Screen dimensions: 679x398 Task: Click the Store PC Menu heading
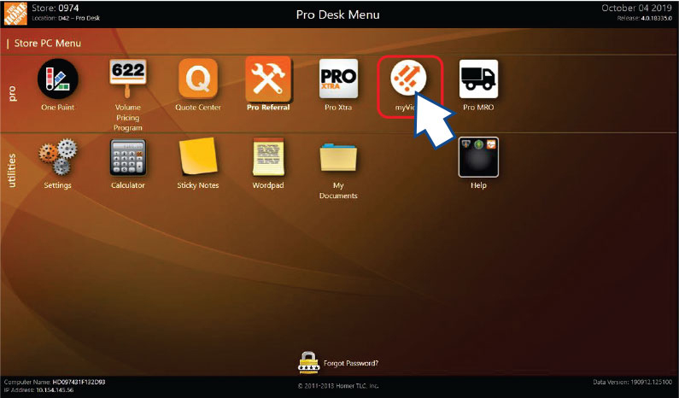[48, 44]
